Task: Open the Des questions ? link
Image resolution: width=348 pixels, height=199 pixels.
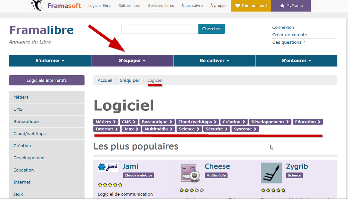Action: (289, 42)
